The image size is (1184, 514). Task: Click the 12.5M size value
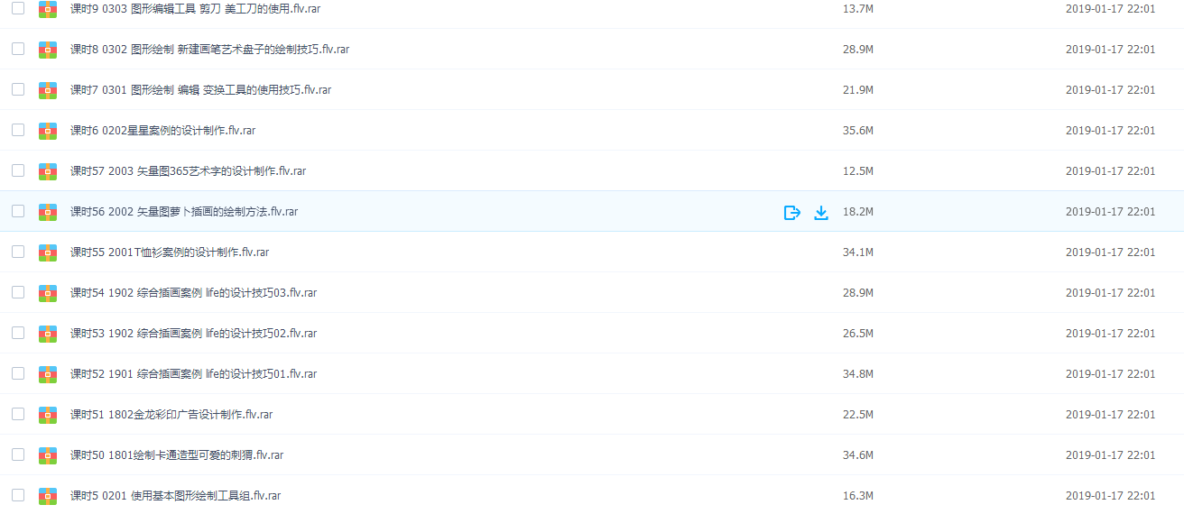click(x=857, y=171)
